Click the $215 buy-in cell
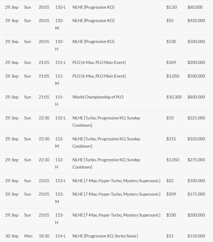This screenshot has height=242, width=213. (x=171, y=139)
